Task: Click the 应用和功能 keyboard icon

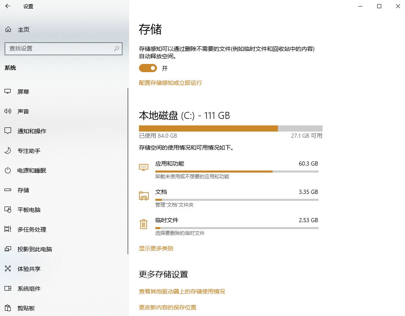Action: click(144, 168)
